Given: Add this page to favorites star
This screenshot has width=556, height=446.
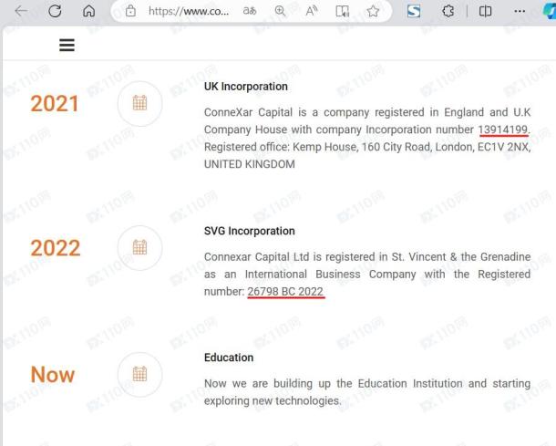Looking at the screenshot, I should (373, 11).
